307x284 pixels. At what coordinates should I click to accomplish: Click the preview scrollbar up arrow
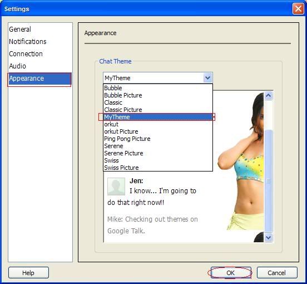[x=269, y=96]
